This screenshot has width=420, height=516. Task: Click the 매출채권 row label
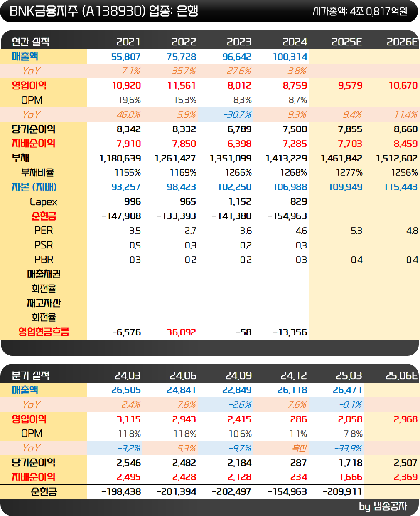44,274
